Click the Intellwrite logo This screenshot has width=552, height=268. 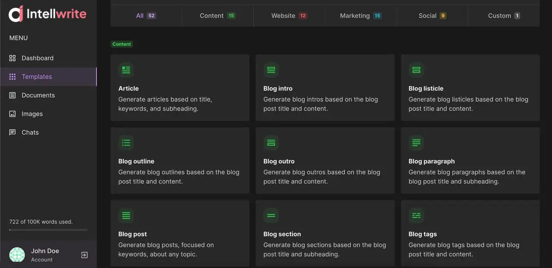point(47,14)
